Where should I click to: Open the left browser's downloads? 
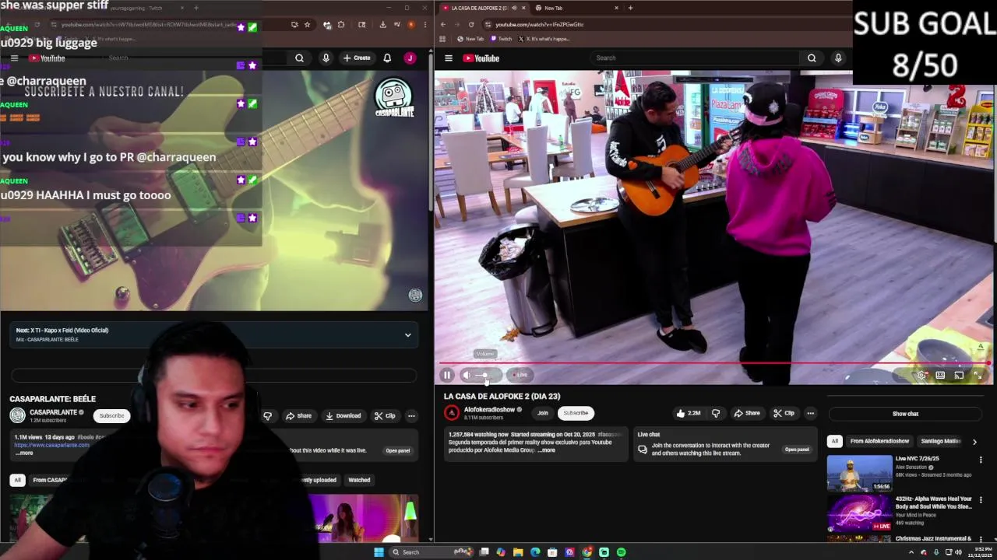tap(382, 25)
